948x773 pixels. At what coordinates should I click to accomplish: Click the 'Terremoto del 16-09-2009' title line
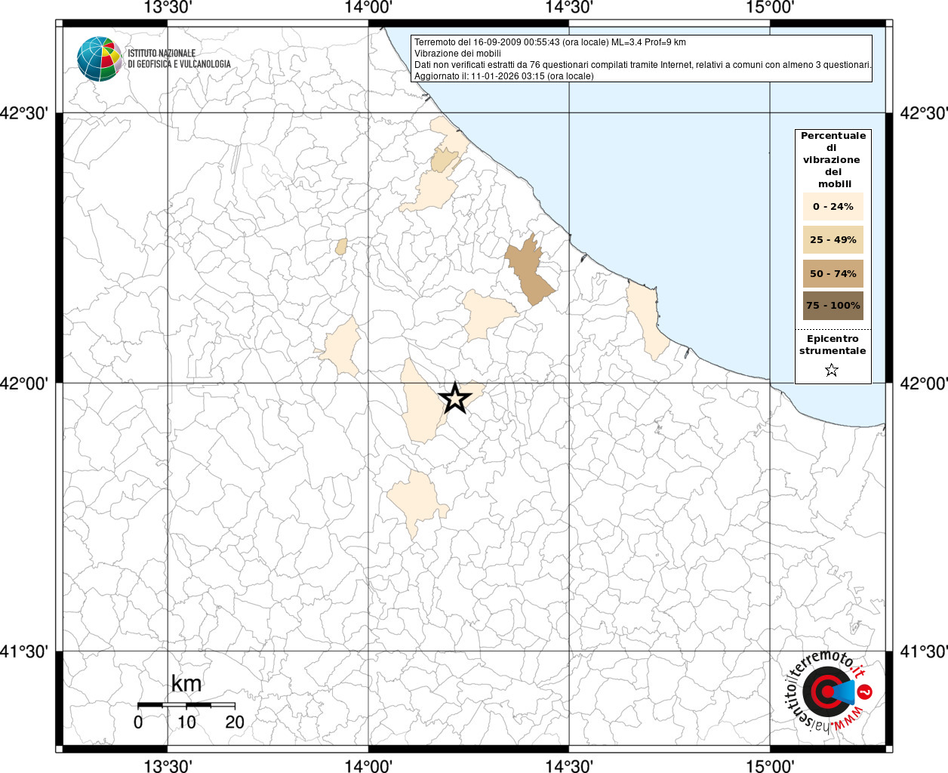pos(550,42)
